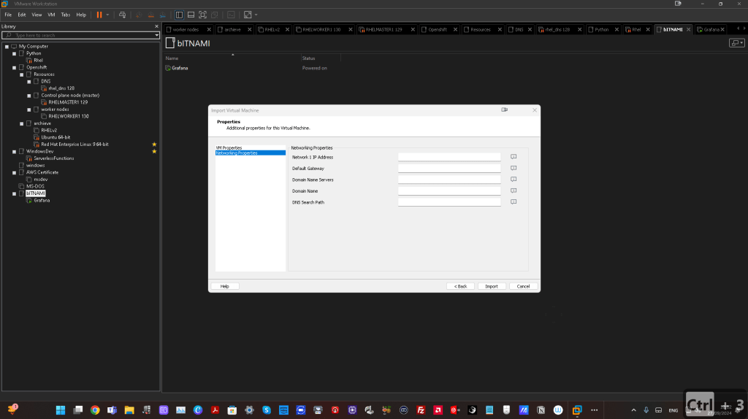
Task: Click Cancel in the import dialog
Action: point(523,286)
